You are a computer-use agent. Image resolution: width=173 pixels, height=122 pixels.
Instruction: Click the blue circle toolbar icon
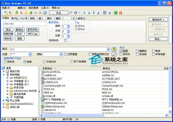[x=45, y=13]
